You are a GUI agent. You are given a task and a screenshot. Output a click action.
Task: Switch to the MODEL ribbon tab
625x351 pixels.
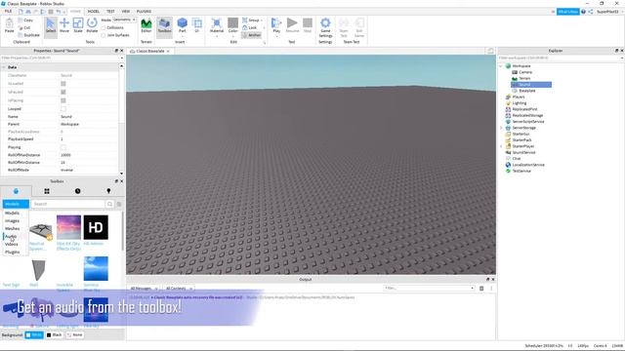(94, 11)
